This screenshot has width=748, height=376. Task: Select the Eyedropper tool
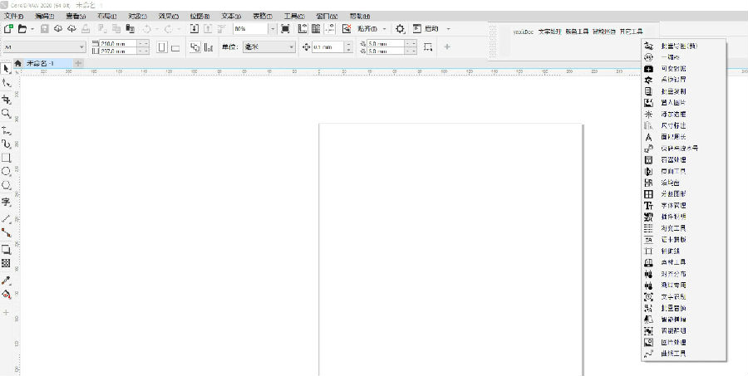pos(7,280)
